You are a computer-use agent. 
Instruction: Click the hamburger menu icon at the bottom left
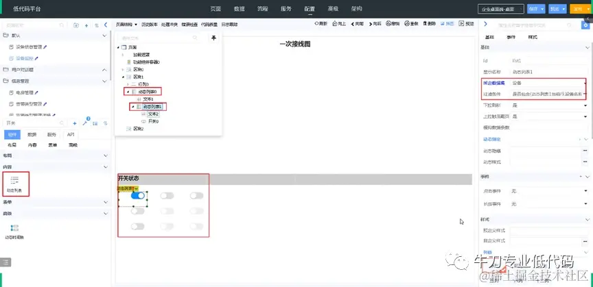pyautogui.click(x=5, y=262)
